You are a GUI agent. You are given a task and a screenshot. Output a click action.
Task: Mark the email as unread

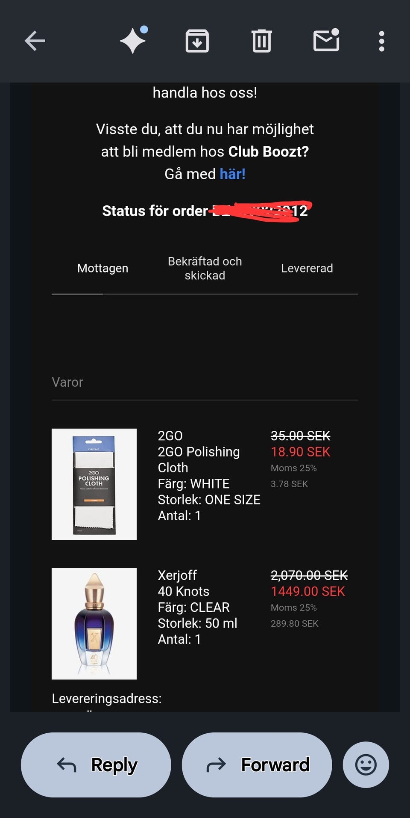pyautogui.click(x=326, y=41)
